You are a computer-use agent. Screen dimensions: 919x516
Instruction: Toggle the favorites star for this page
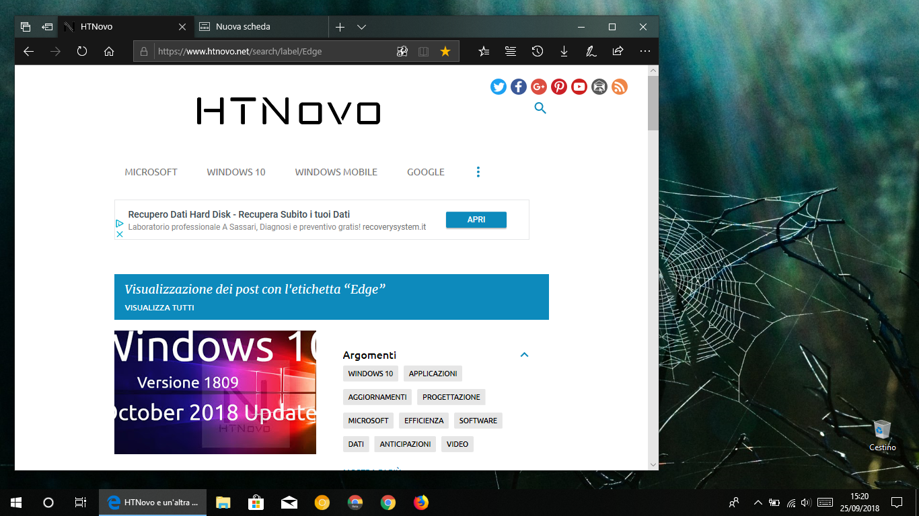(445, 51)
